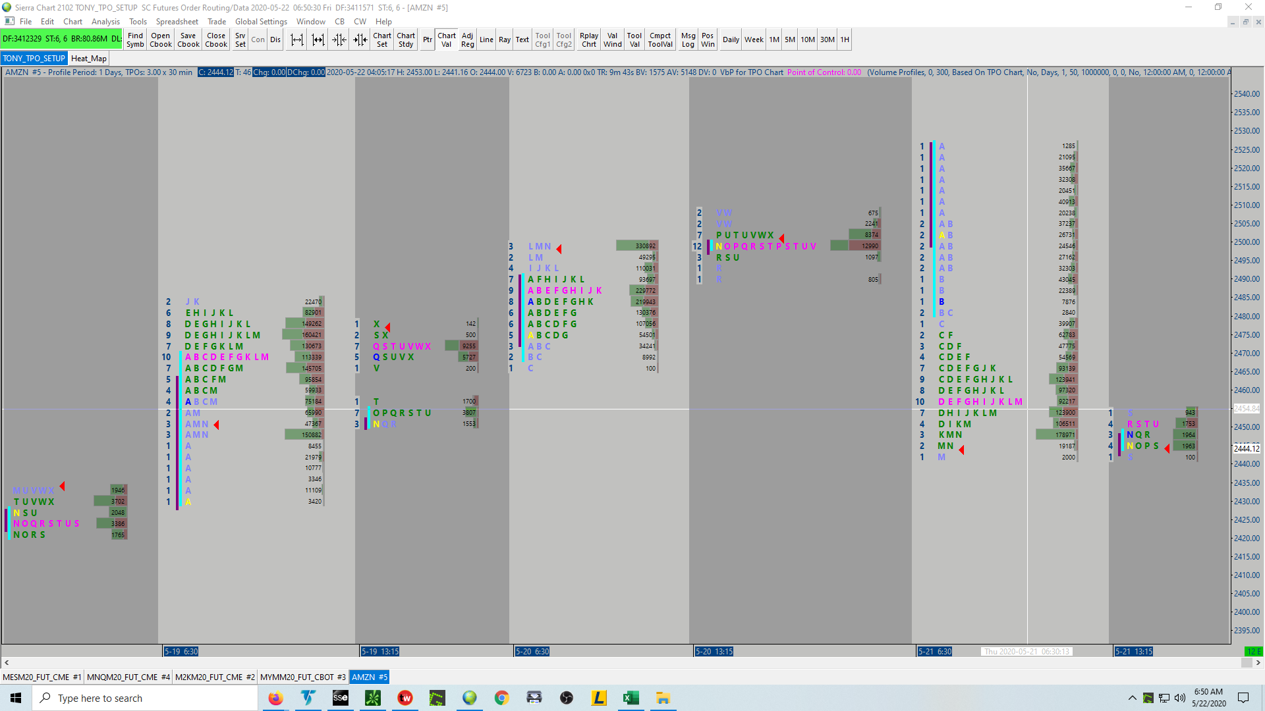Open Firefox from the taskbar
This screenshot has height=711, width=1265.
click(275, 698)
